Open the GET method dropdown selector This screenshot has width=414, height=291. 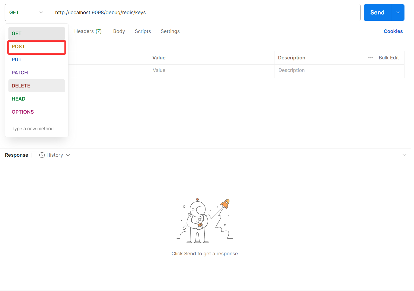click(x=26, y=13)
